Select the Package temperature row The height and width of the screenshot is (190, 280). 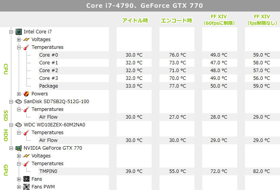74,86
